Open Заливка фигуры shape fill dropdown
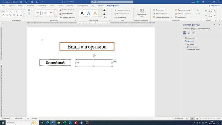Viewport: 222px width, 125px height. click(67, 10)
